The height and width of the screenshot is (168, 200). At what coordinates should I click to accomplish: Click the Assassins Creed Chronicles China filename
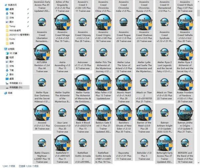tap(103, 6)
